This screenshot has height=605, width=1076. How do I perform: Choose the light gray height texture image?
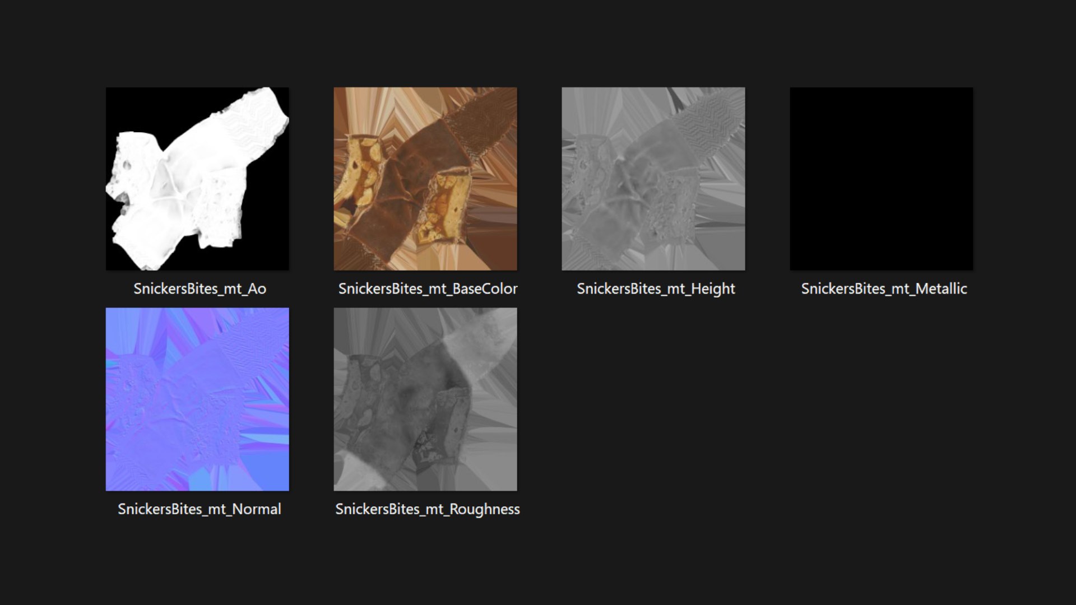pyautogui.click(x=653, y=179)
